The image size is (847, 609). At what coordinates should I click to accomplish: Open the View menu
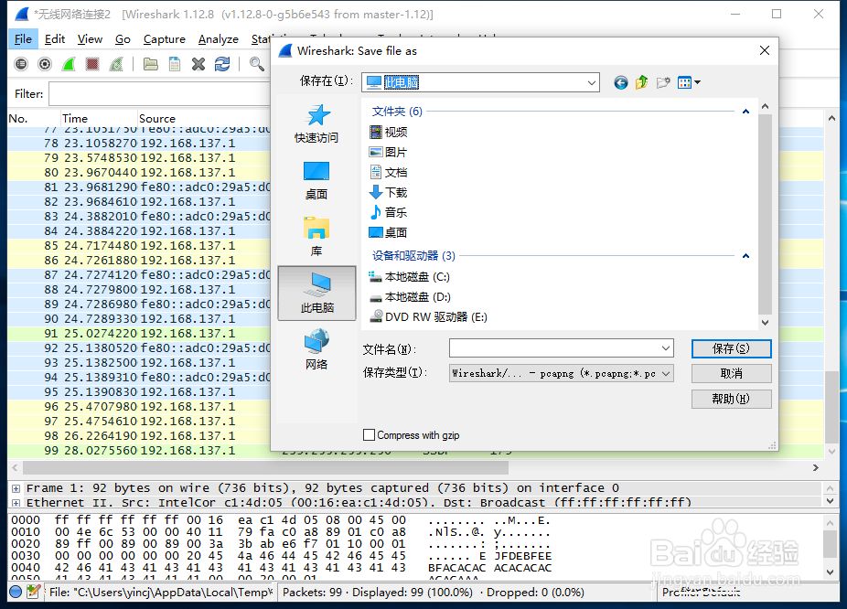click(90, 39)
